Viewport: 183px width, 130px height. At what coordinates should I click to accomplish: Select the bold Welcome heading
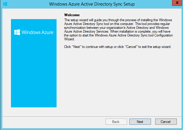[x=72, y=15]
